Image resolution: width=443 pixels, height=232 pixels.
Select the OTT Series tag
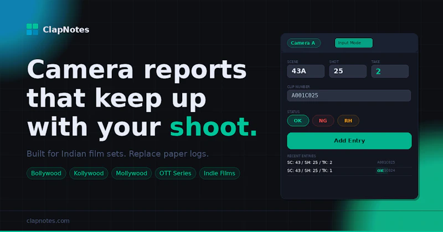[x=175, y=173]
